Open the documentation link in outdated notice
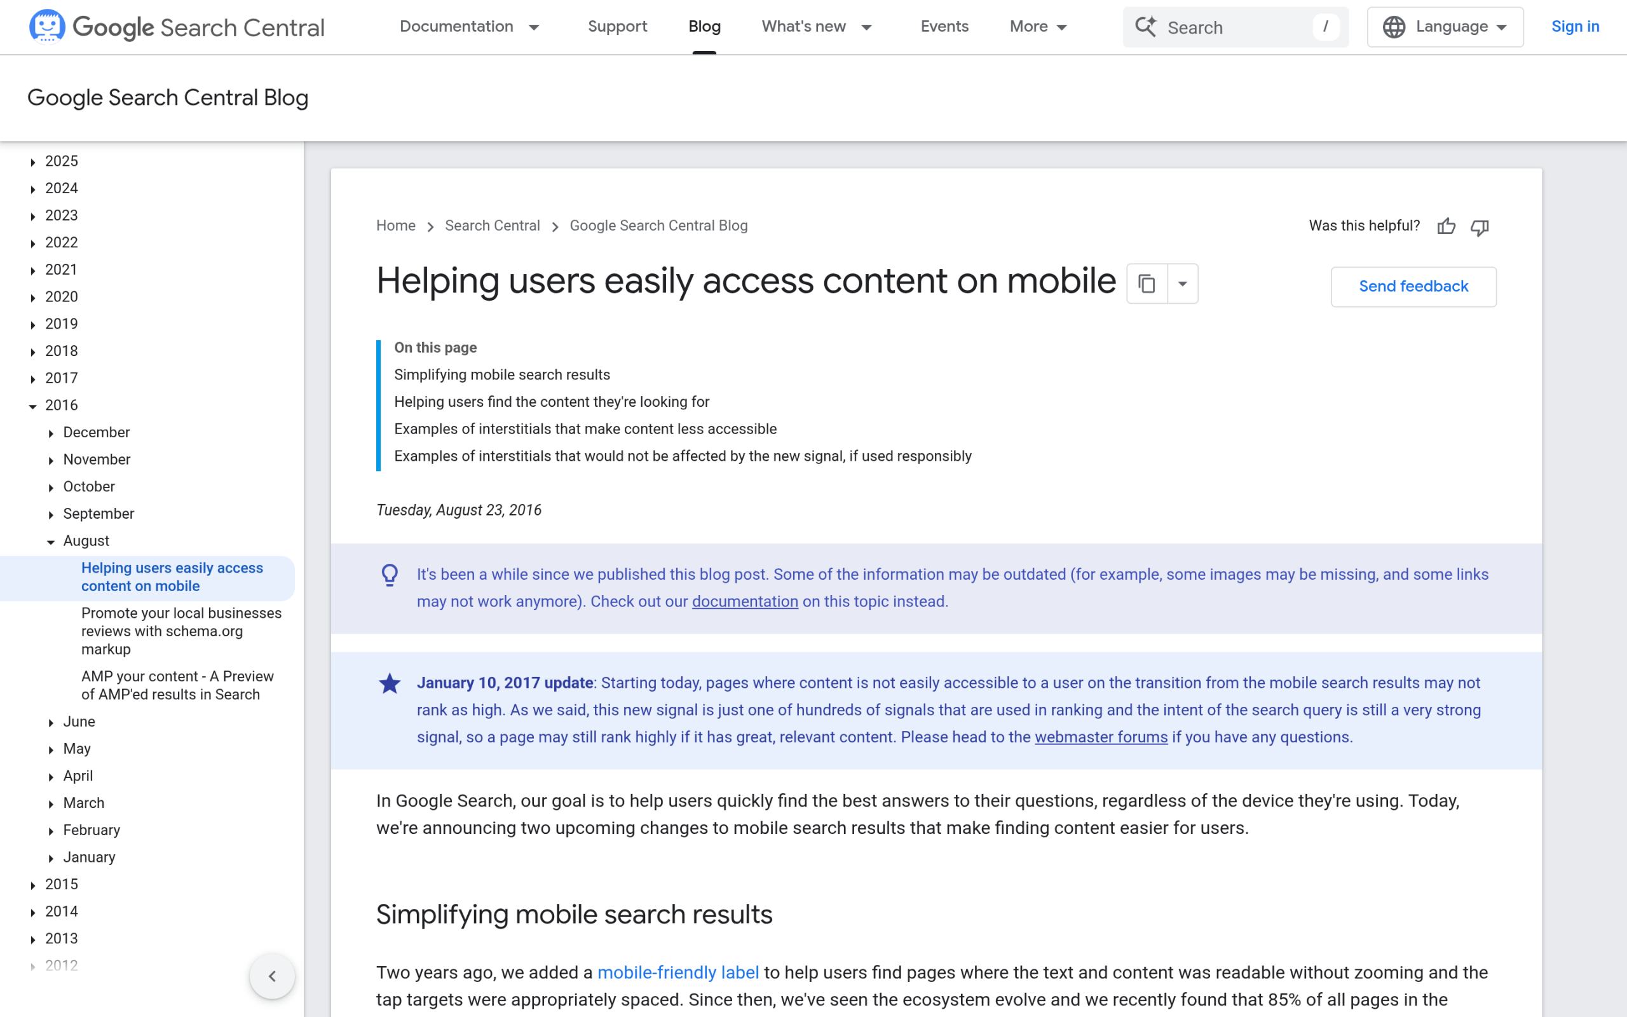This screenshot has height=1017, width=1627. [x=745, y=601]
